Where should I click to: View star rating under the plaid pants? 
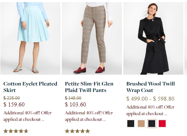click(77, 131)
